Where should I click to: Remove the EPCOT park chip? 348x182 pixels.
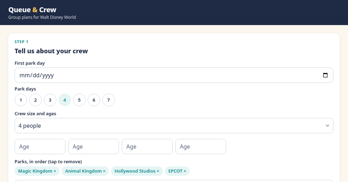(x=177, y=171)
